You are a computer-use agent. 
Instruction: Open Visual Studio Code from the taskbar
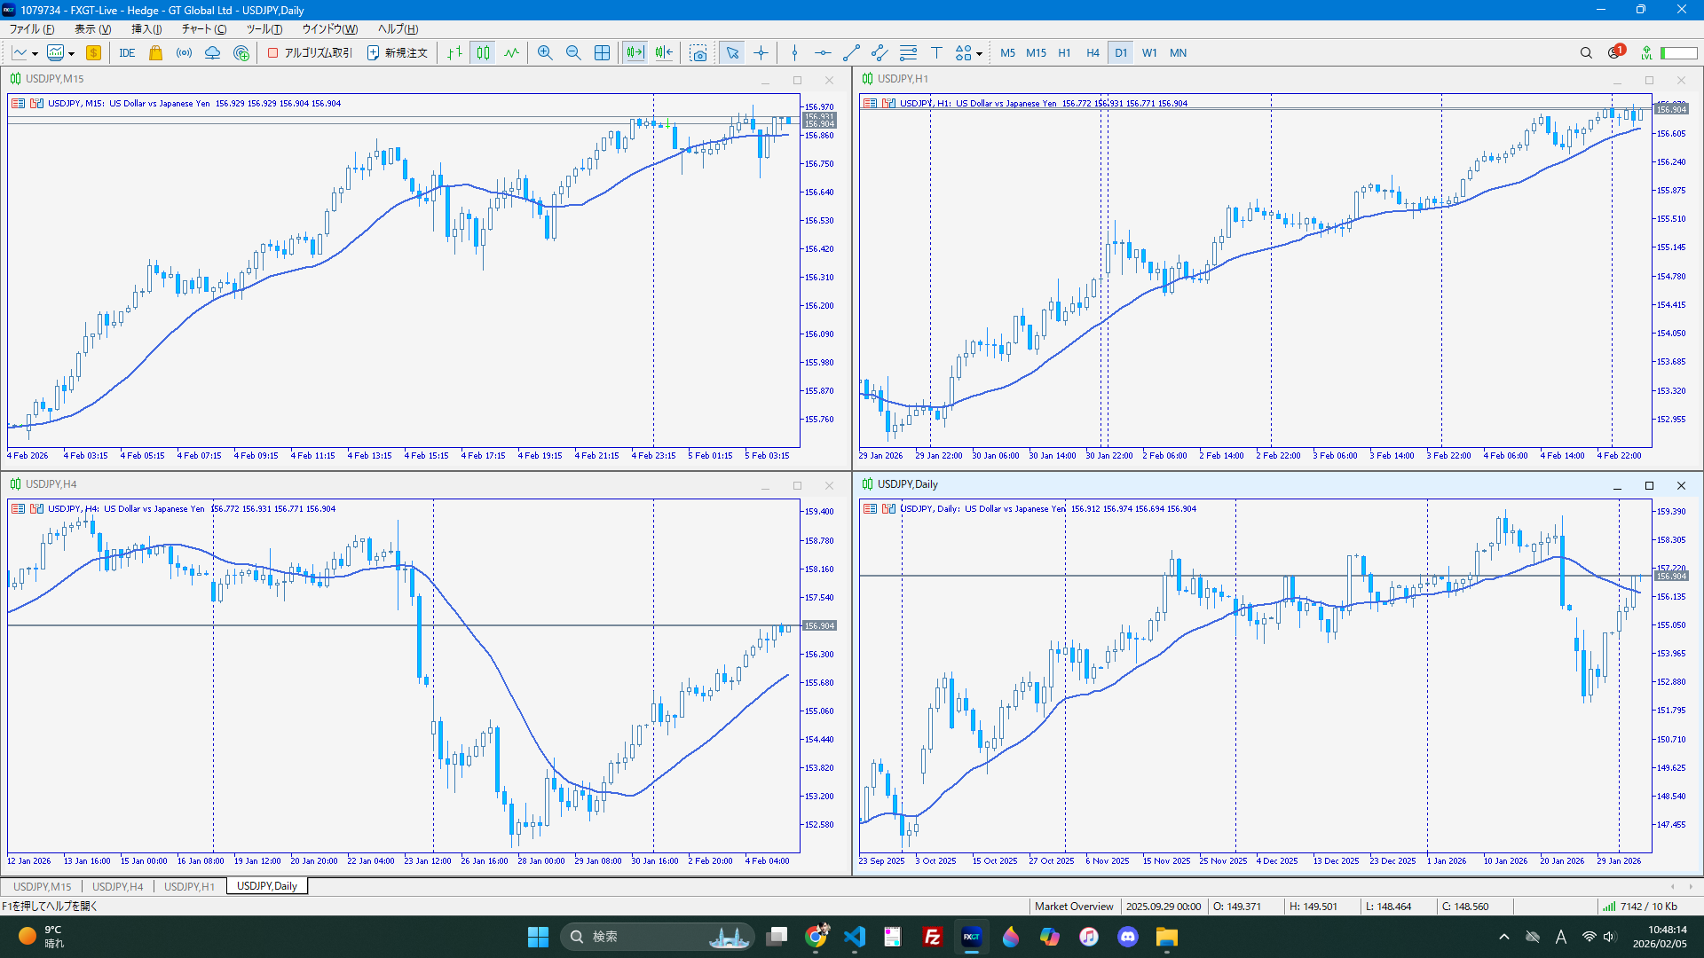click(854, 937)
